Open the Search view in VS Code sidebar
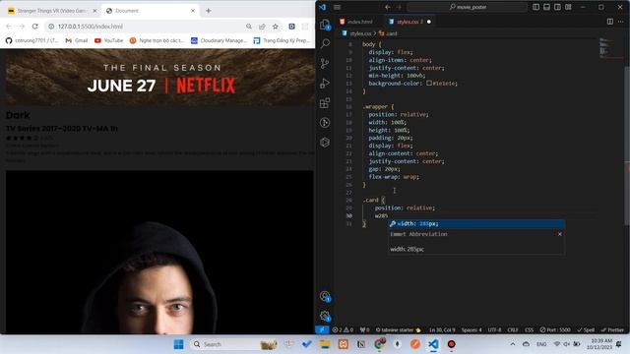 point(325,43)
